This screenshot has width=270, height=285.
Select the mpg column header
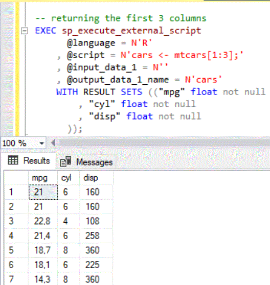pyautogui.click(x=43, y=178)
